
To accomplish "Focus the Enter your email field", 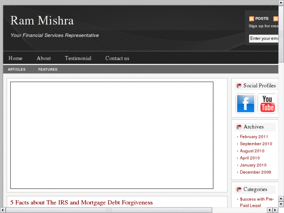I will [x=264, y=38].
